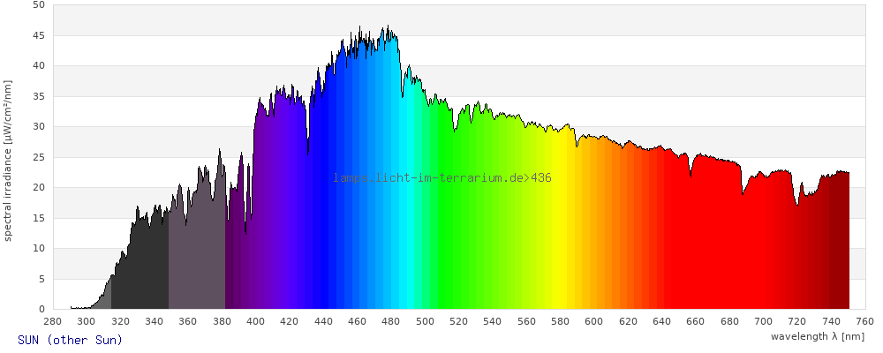This screenshot has height=353, width=883.
Task: Click the 600 tick label on wavelength axis
Action: 594,322
